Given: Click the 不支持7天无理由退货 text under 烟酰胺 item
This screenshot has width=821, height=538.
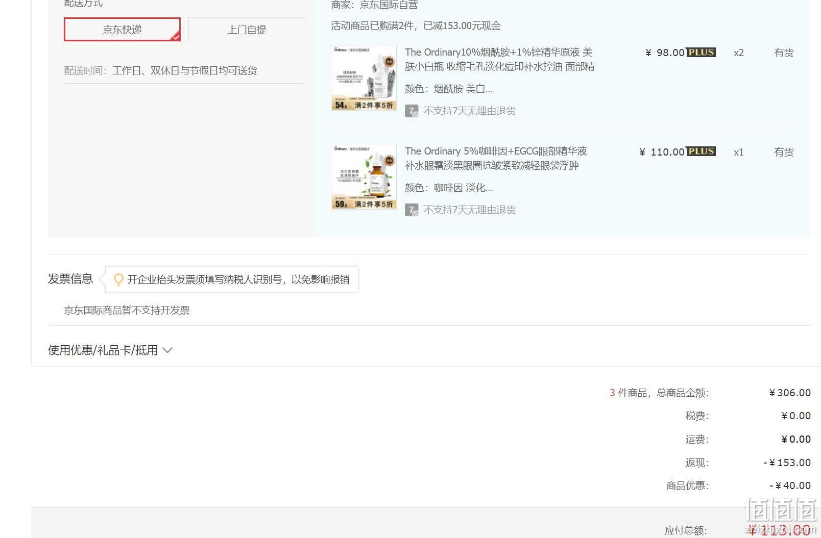Looking at the screenshot, I should click(x=469, y=111).
